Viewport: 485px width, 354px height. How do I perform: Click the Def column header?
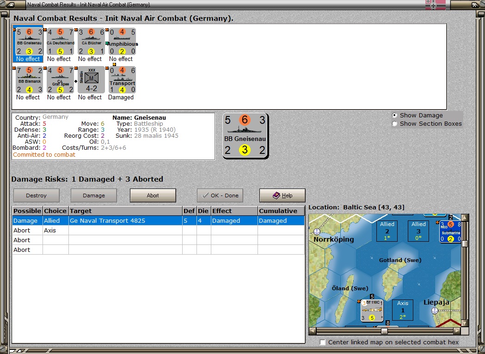pyautogui.click(x=189, y=211)
